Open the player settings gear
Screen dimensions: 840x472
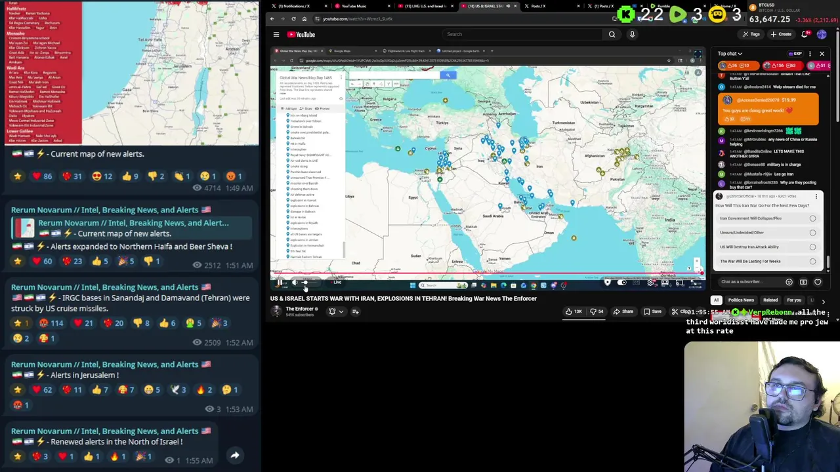(x=650, y=283)
